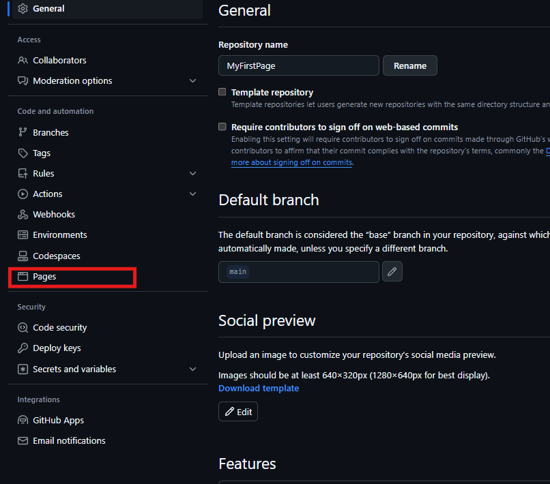Viewport: 550px width, 484px height.
Task: Focus the Repository name input field
Action: click(299, 65)
